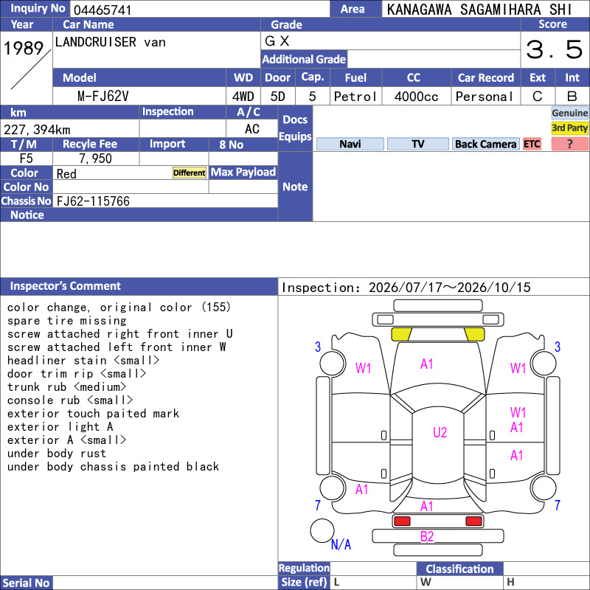Viewport: 590px width, 590px height.
Task: Click model code M-FJ62V
Action: 103,97
